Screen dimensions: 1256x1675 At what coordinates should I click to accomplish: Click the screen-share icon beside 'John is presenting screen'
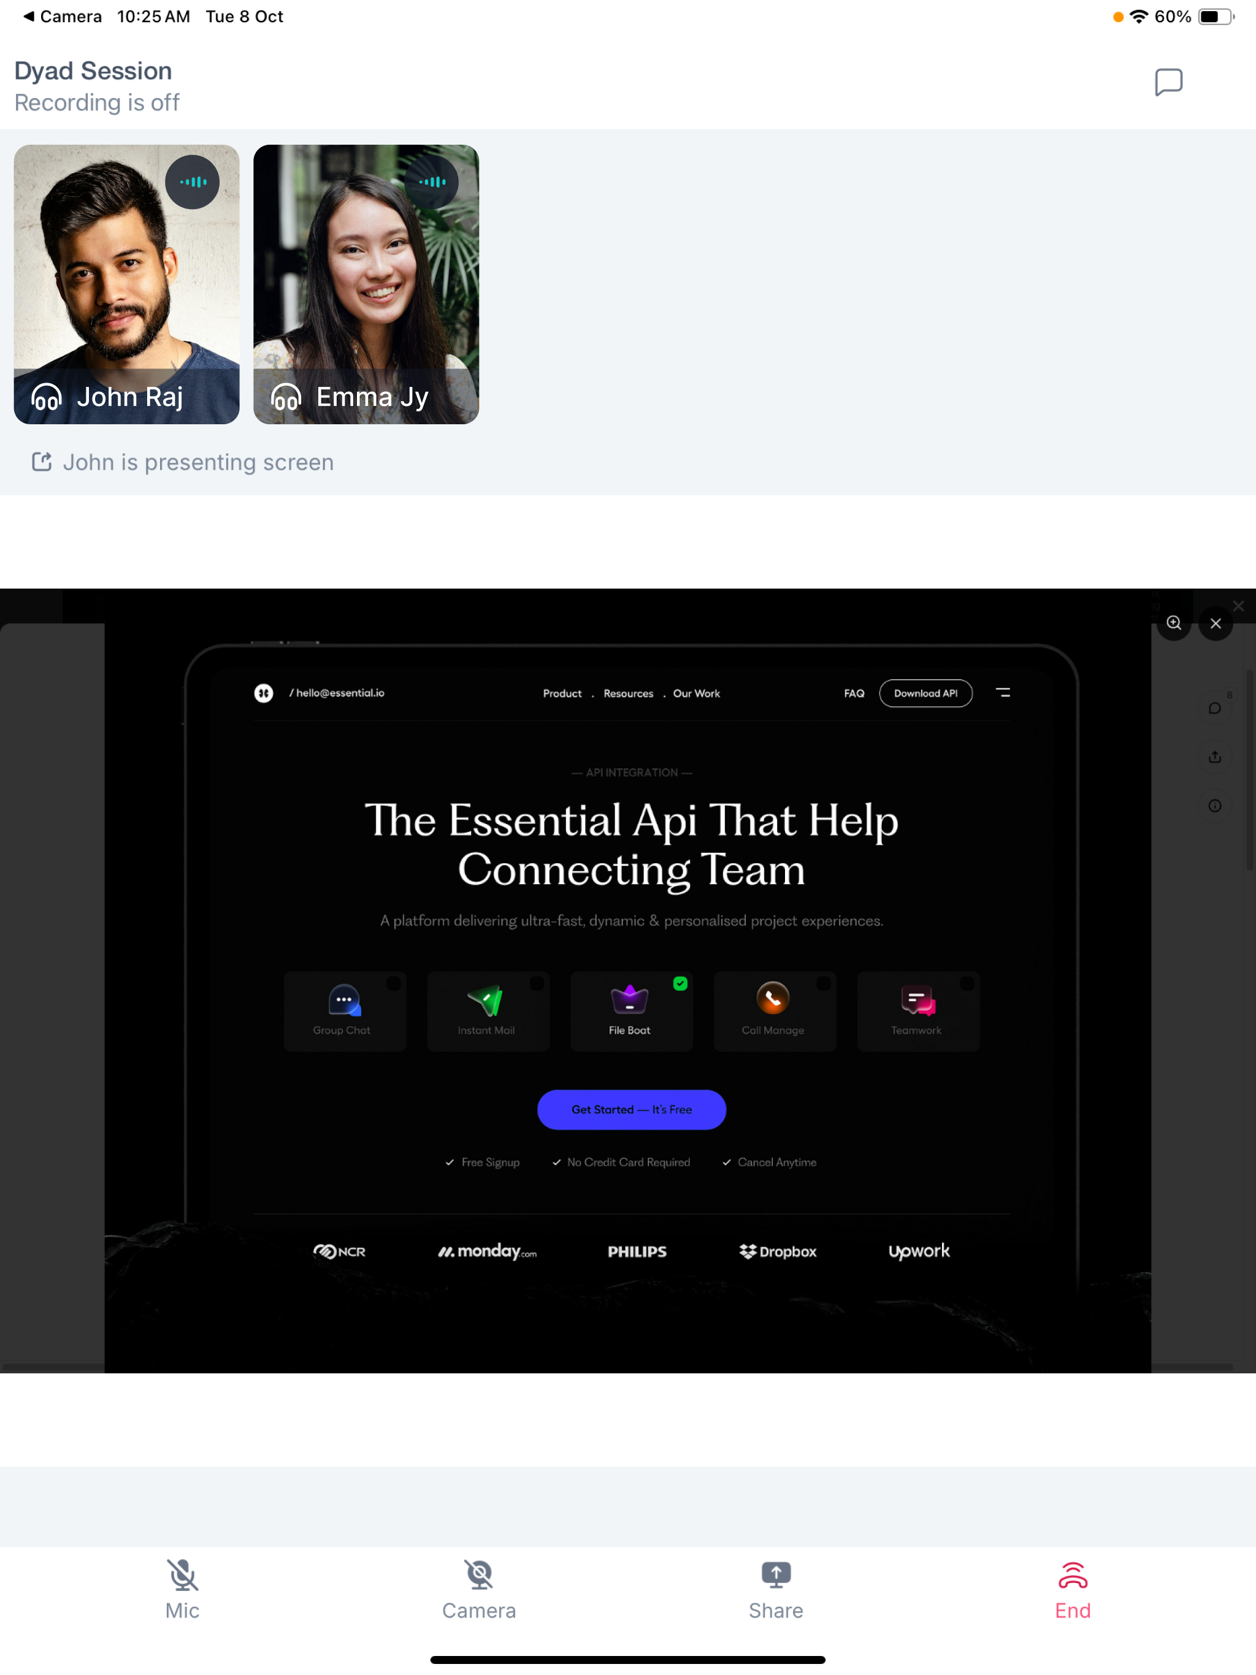42,462
